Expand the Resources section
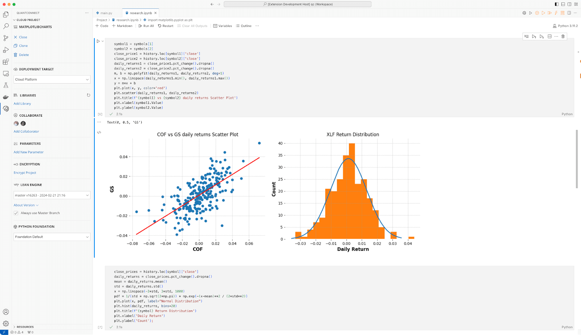 tap(25, 327)
